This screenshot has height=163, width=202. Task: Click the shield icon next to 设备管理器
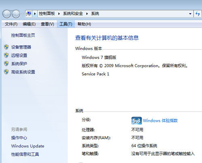[6, 47]
